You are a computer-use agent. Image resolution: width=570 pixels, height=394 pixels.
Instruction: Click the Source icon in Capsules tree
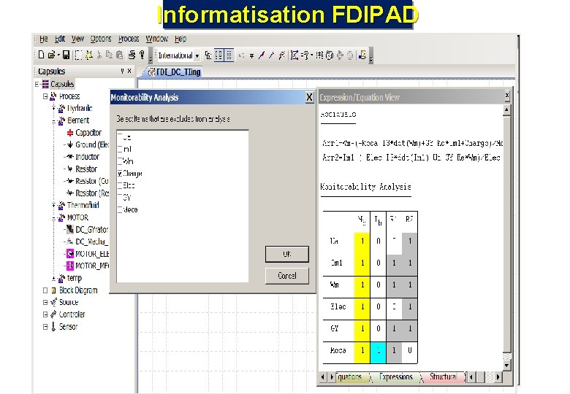53,302
